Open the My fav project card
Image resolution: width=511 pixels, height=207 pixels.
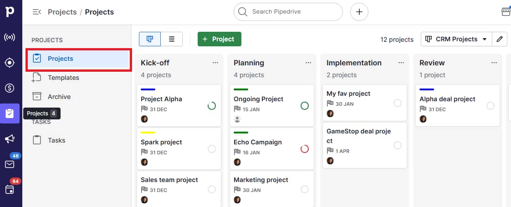point(365,103)
